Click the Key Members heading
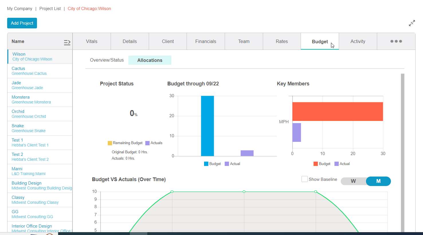The height and width of the screenshot is (235, 423). coord(293,84)
